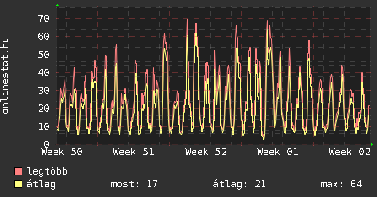The image size is (377, 197).
Task: Click the 50 value on y-axis
Action: pos(43,55)
